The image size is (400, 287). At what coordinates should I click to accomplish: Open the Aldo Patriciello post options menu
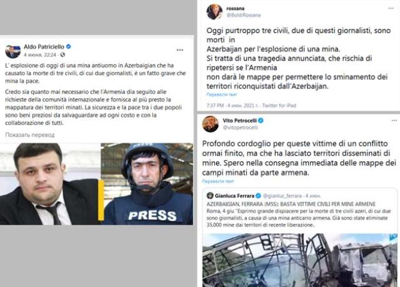tap(180, 50)
